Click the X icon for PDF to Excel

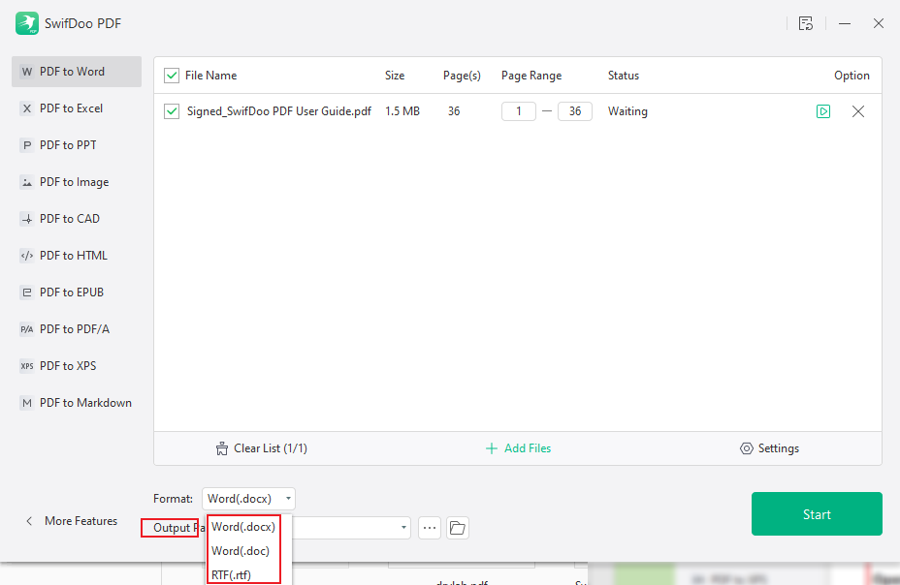click(x=27, y=108)
